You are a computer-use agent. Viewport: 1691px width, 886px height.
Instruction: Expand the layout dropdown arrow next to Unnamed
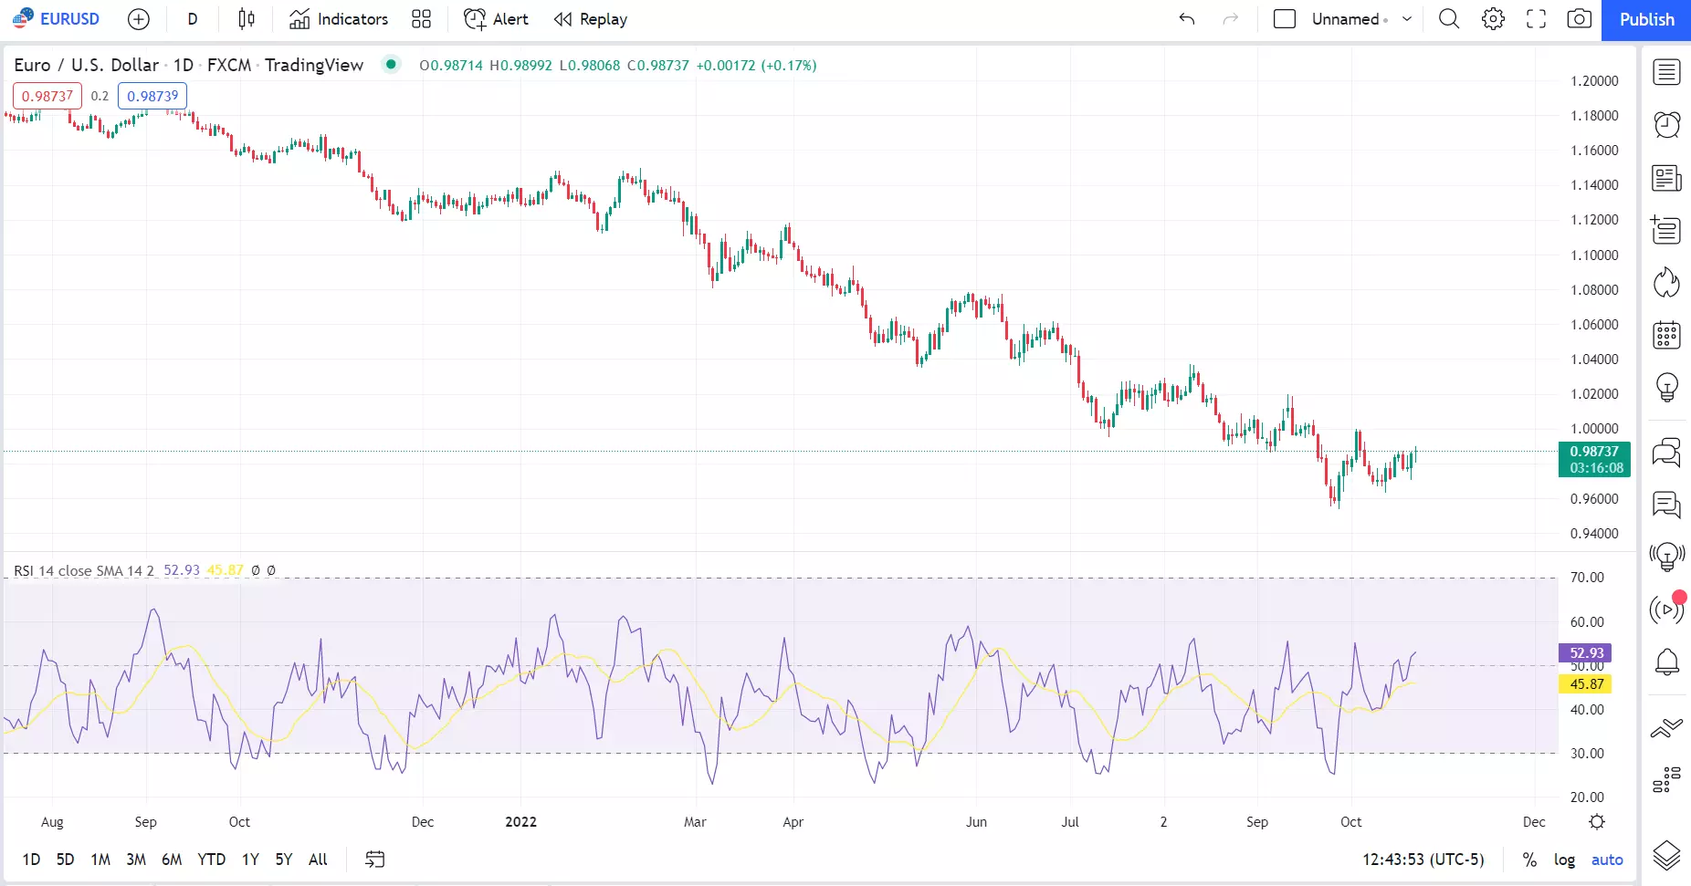[x=1407, y=19]
